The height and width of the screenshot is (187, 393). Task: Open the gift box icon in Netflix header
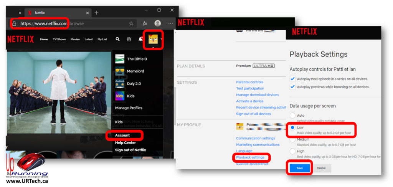tap(129, 39)
